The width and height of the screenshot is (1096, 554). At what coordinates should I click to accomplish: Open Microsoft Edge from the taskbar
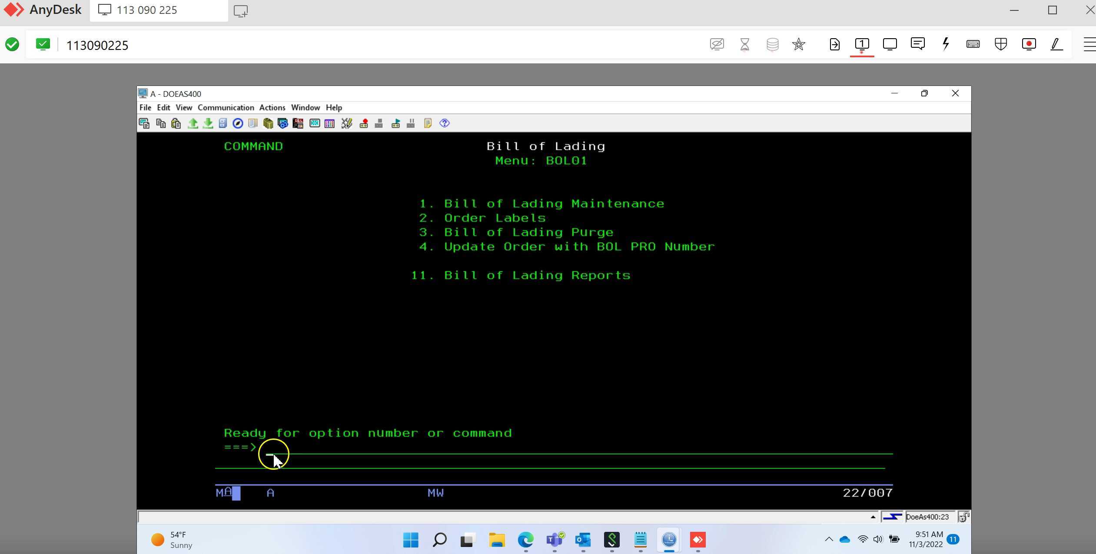click(x=525, y=540)
